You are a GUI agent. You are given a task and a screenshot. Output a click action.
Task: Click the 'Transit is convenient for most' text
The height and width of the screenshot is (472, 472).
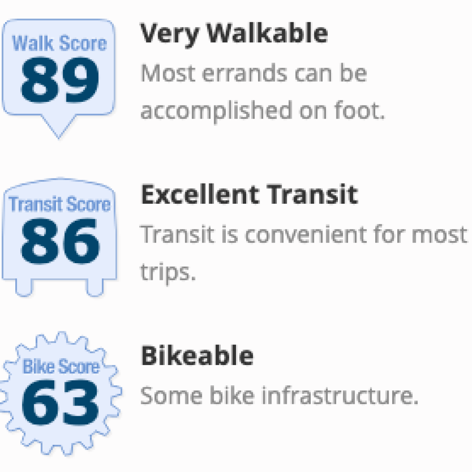(x=304, y=234)
